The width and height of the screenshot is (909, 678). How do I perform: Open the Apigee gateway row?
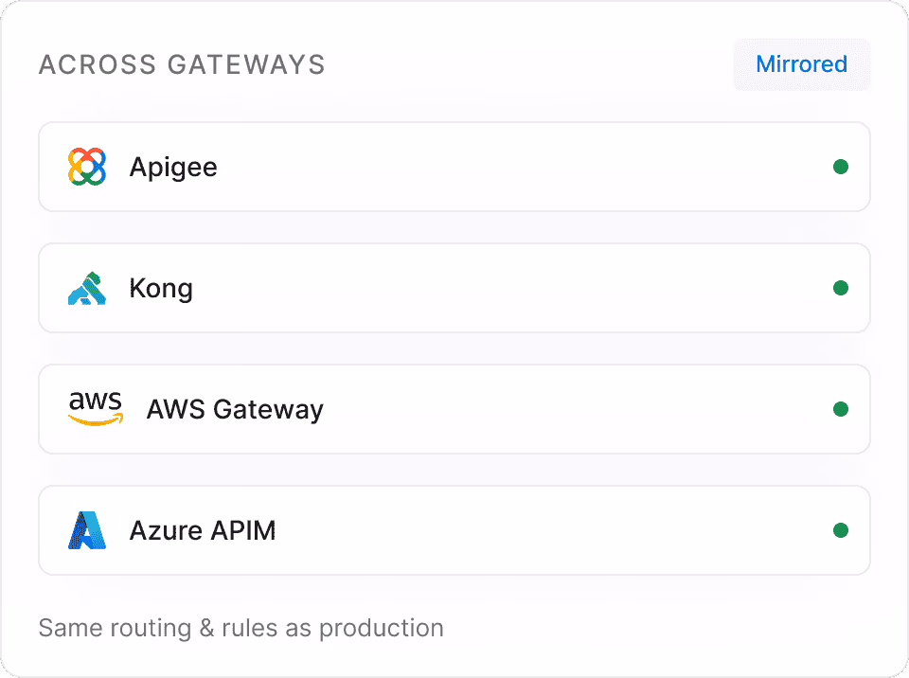point(454,167)
